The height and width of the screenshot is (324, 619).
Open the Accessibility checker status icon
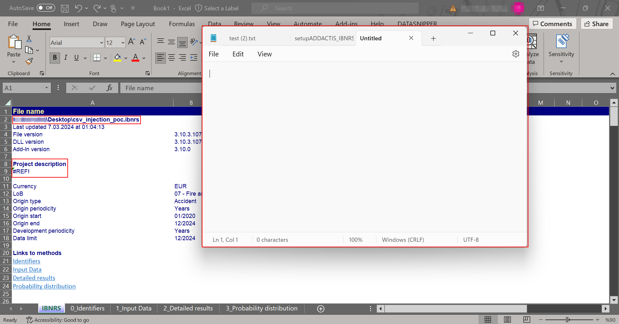[57, 320]
